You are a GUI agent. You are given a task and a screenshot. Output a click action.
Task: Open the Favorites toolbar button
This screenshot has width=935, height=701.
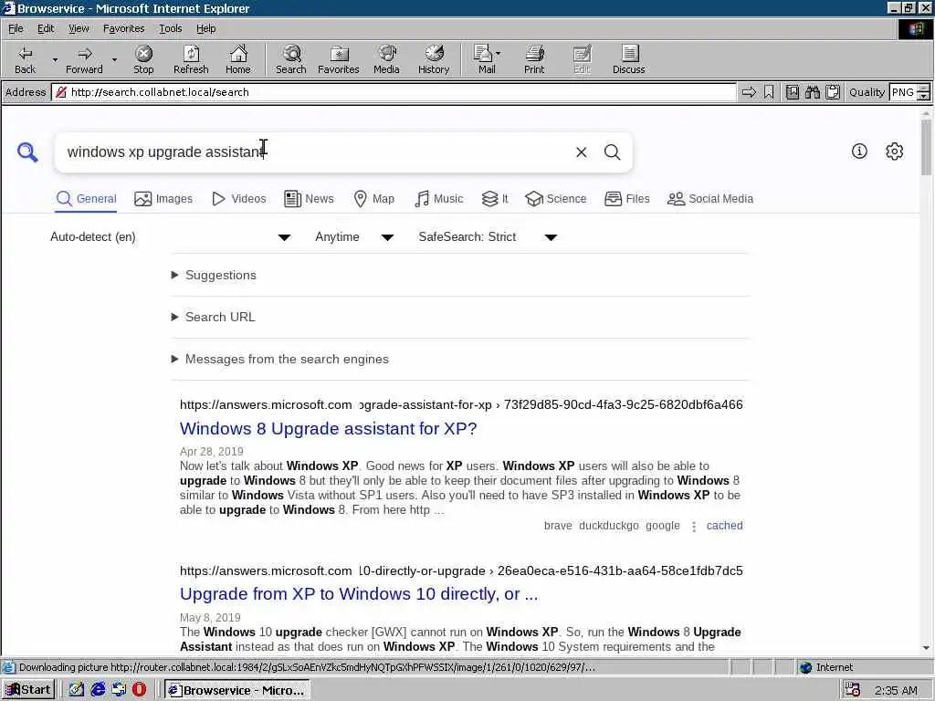click(x=339, y=59)
